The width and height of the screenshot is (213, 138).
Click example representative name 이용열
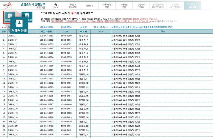coord(83,27)
